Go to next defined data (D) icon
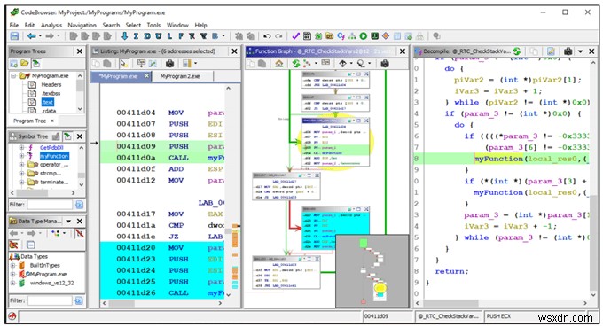This screenshot has height=327, width=603. click(x=147, y=36)
